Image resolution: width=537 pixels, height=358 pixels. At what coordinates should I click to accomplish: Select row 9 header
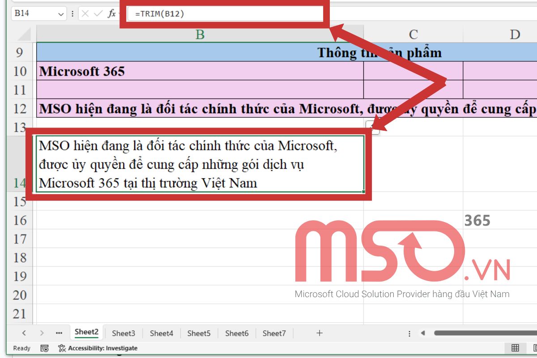coord(19,52)
